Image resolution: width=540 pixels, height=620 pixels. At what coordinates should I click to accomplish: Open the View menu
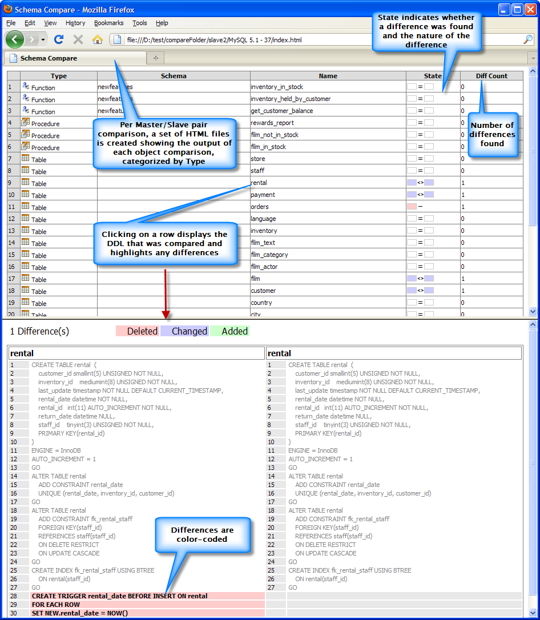click(x=50, y=23)
